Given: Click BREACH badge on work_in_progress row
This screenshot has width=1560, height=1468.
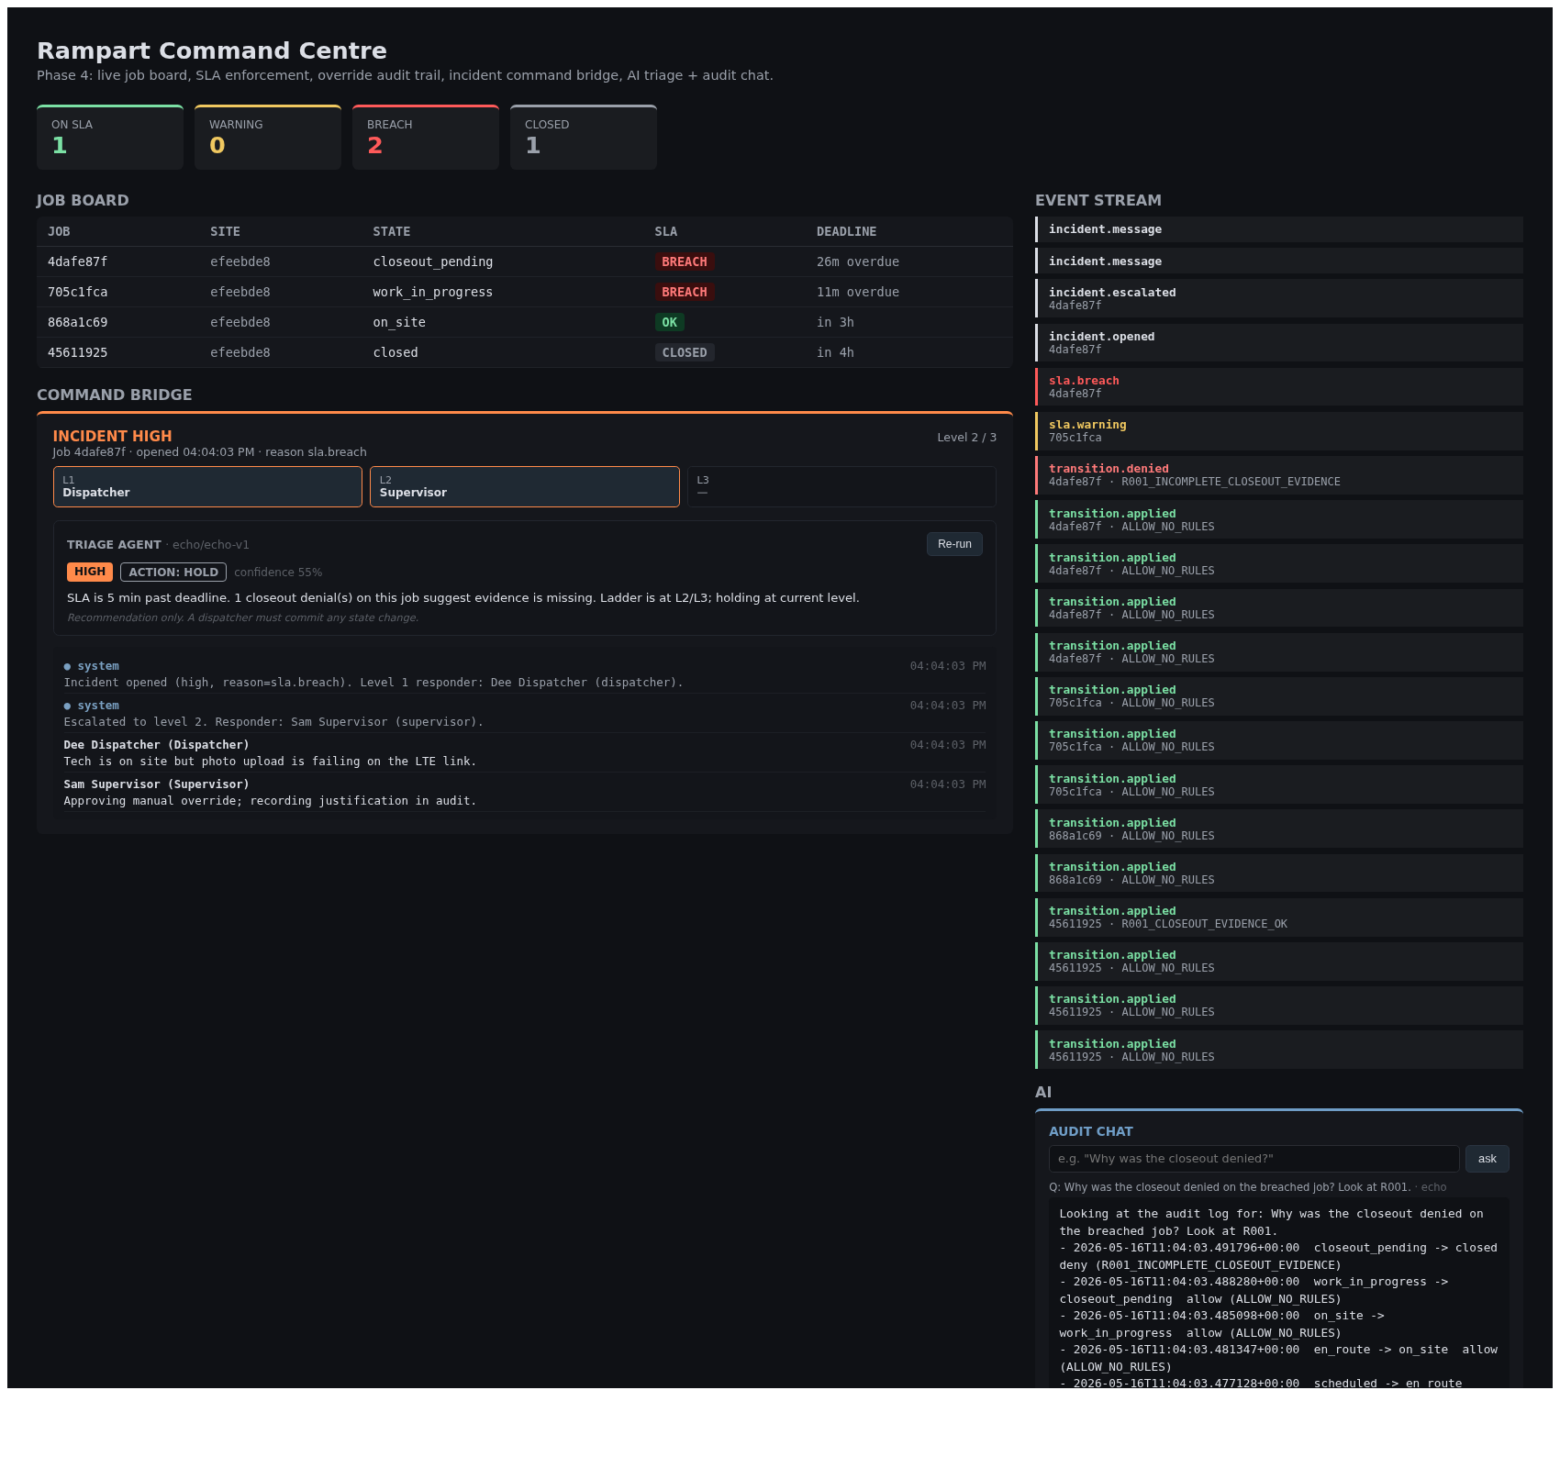Looking at the screenshot, I should [x=685, y=292].
